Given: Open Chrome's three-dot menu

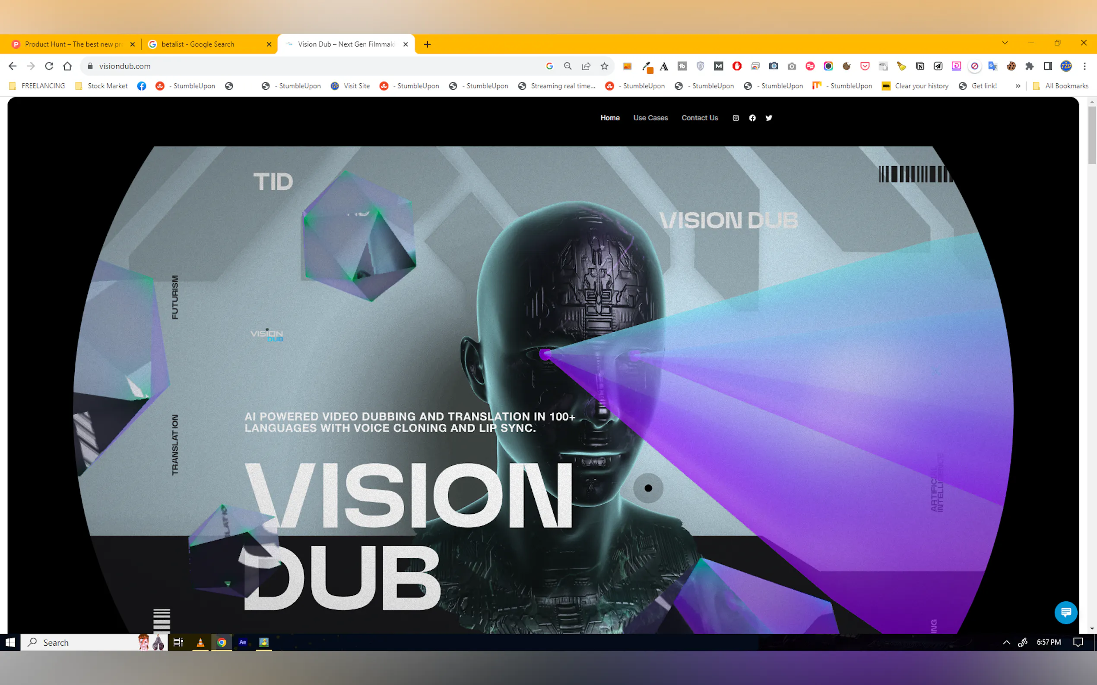Looking at the screenshot, I should 1085,66.
